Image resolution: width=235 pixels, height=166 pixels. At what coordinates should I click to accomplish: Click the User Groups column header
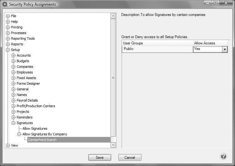(157, 43)
